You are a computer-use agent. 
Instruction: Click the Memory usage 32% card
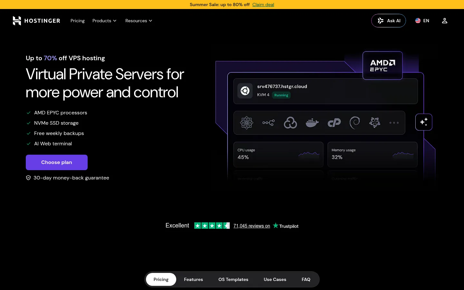(372, 154)
